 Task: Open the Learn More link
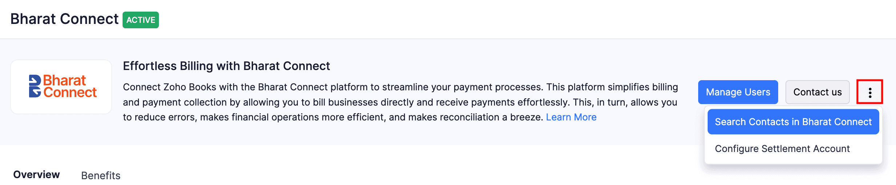571,117
